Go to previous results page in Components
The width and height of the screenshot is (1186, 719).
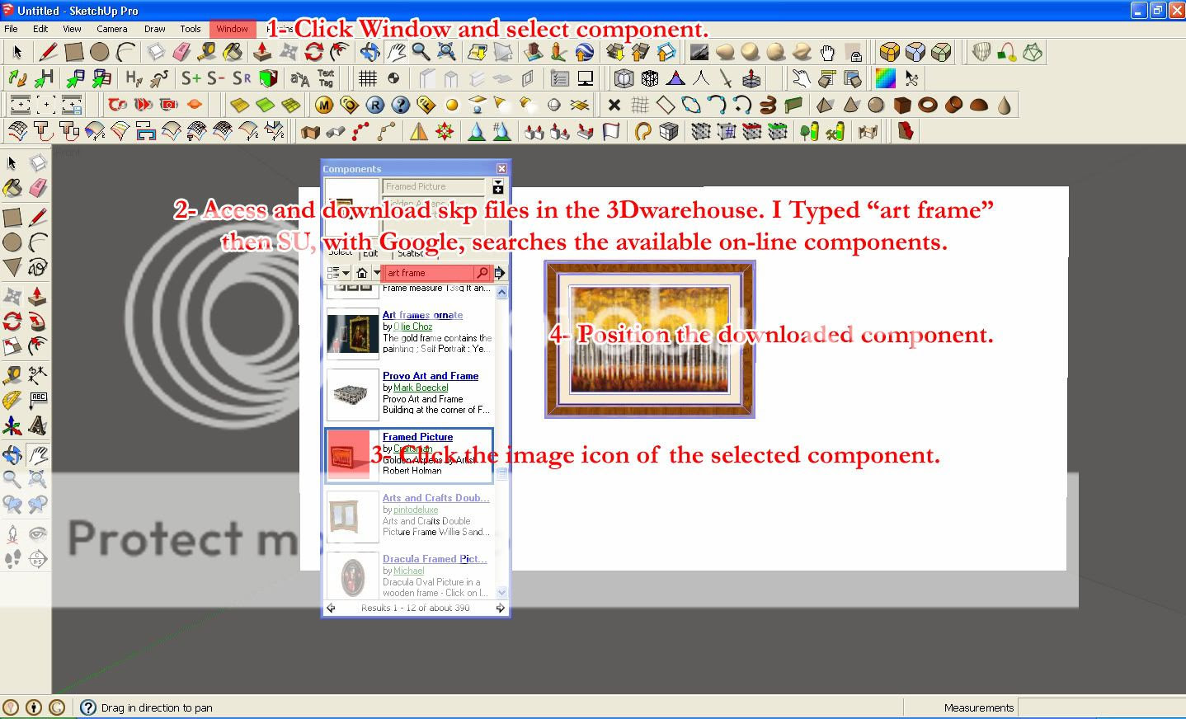point(331,609)
